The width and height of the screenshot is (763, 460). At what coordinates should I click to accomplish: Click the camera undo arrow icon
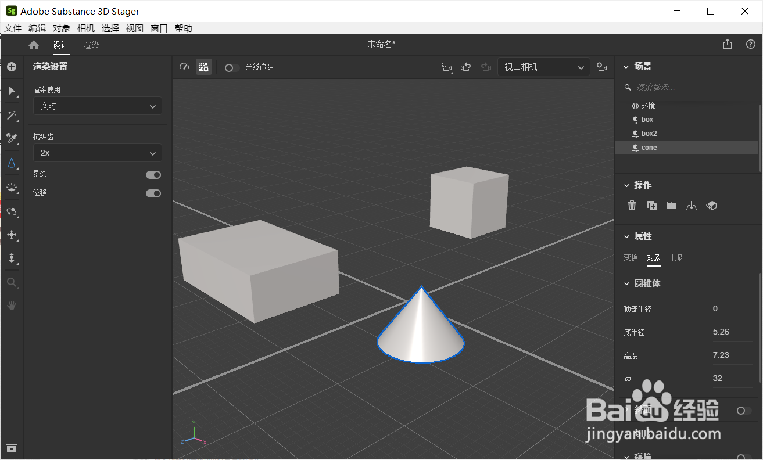click(466, 67)
